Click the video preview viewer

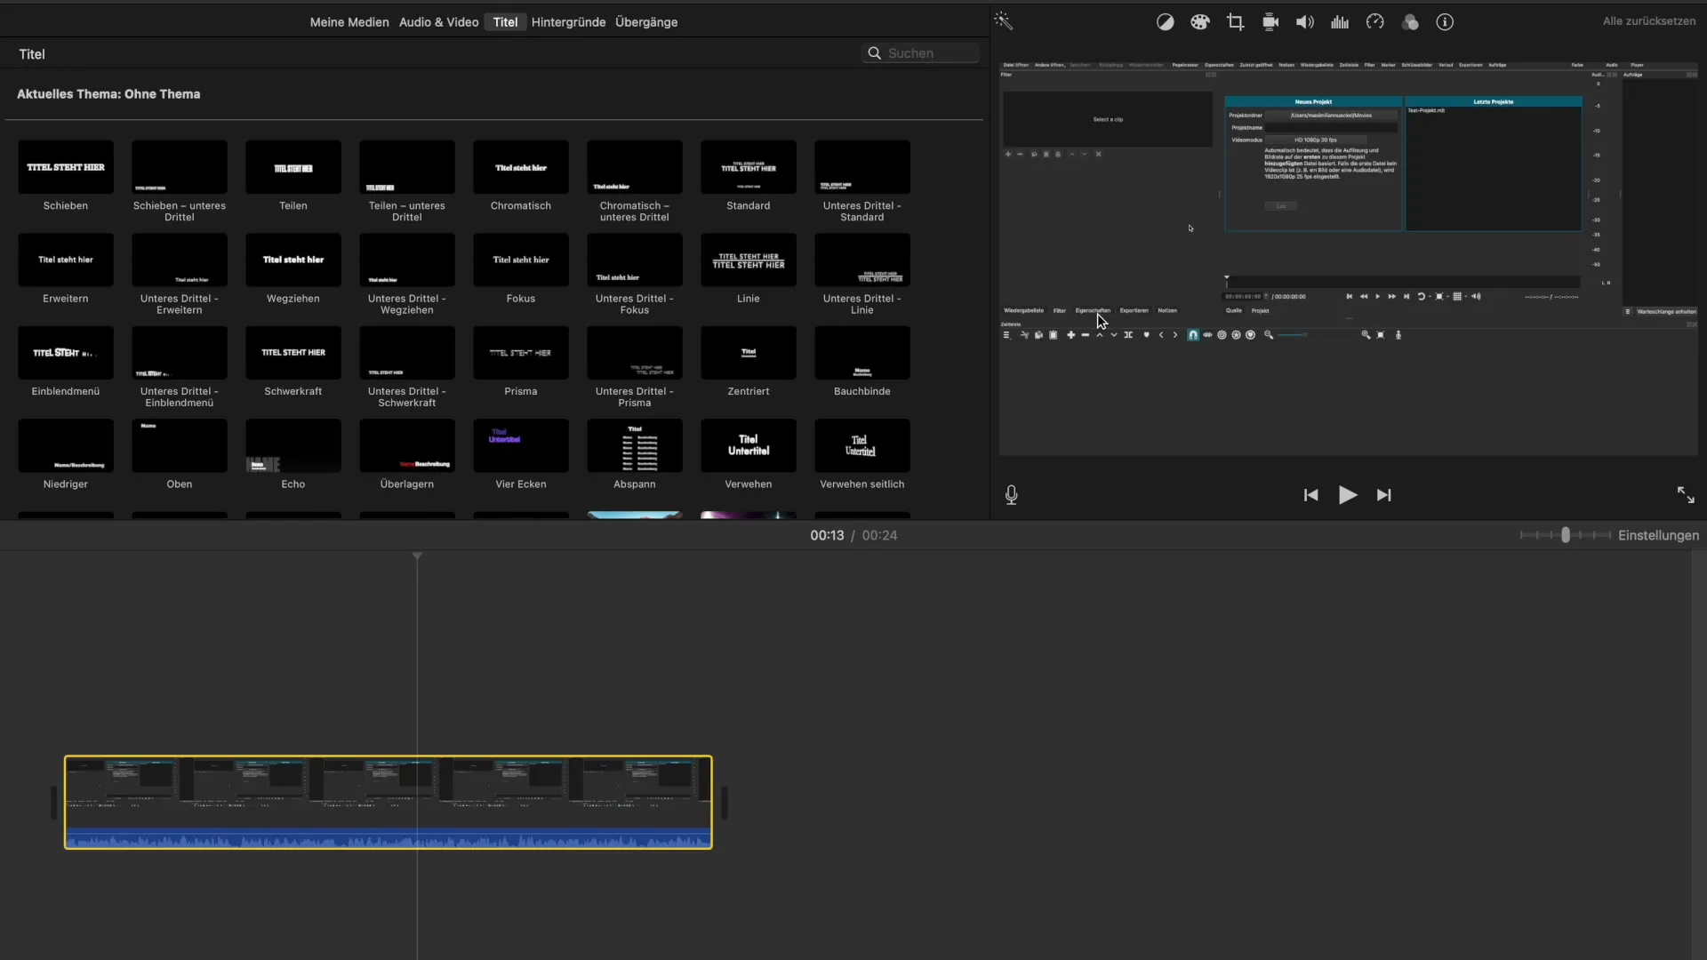[1349, 258]
